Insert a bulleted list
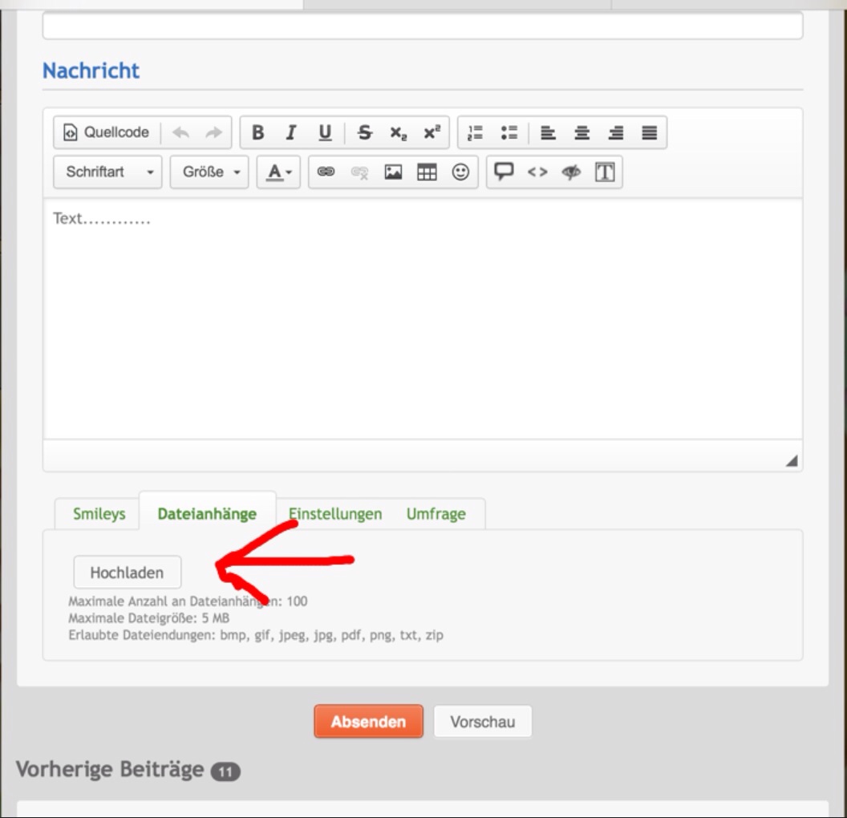The image size is (847, 818). coord(509,133)
